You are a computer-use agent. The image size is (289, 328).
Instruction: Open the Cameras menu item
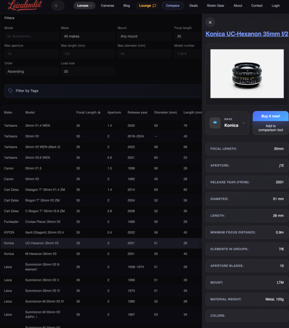[x=108, y=5]
